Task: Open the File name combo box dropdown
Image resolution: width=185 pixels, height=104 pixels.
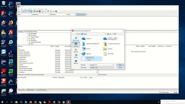Action: 112,65
